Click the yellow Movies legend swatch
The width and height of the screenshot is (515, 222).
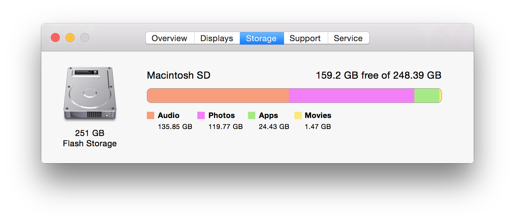pos(298,115)
